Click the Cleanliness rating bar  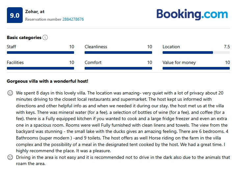point(118,53)
